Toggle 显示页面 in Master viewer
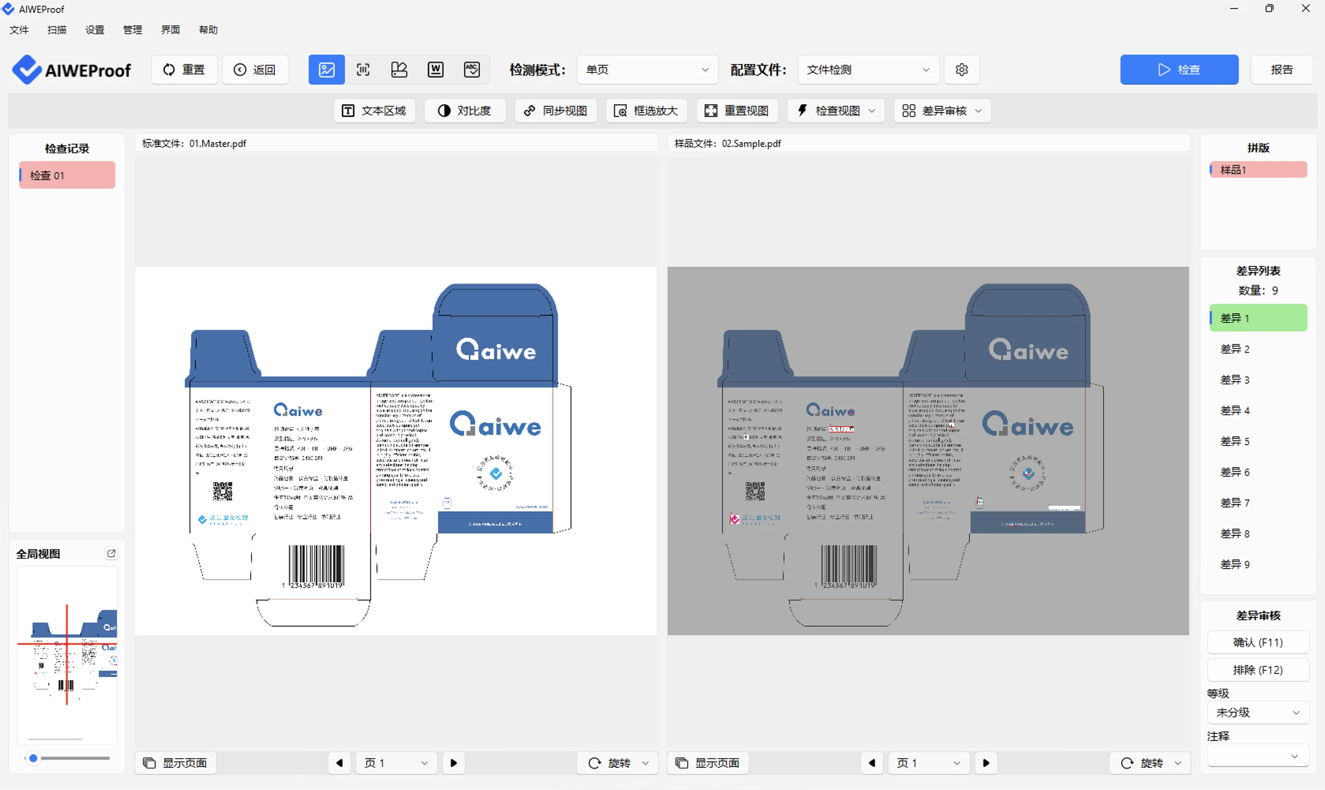The height and width of the screenshot is (790, 1325). coord(175,763)
